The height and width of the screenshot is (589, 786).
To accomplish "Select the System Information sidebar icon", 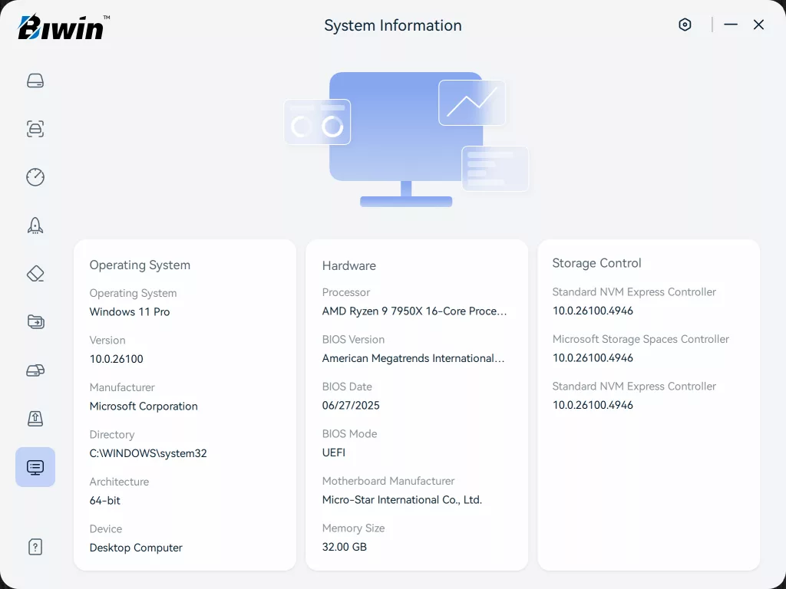I will click(35, 467).
